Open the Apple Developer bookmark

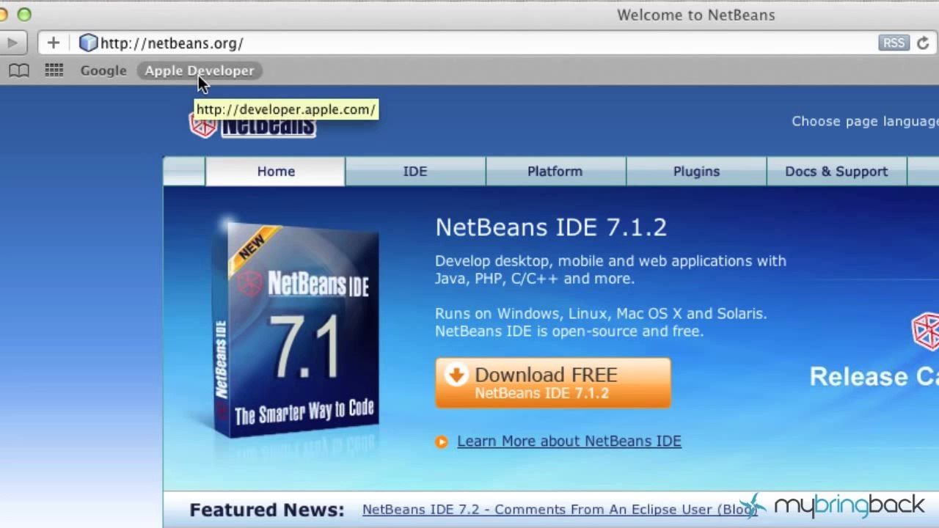click(x=200, y=70)
